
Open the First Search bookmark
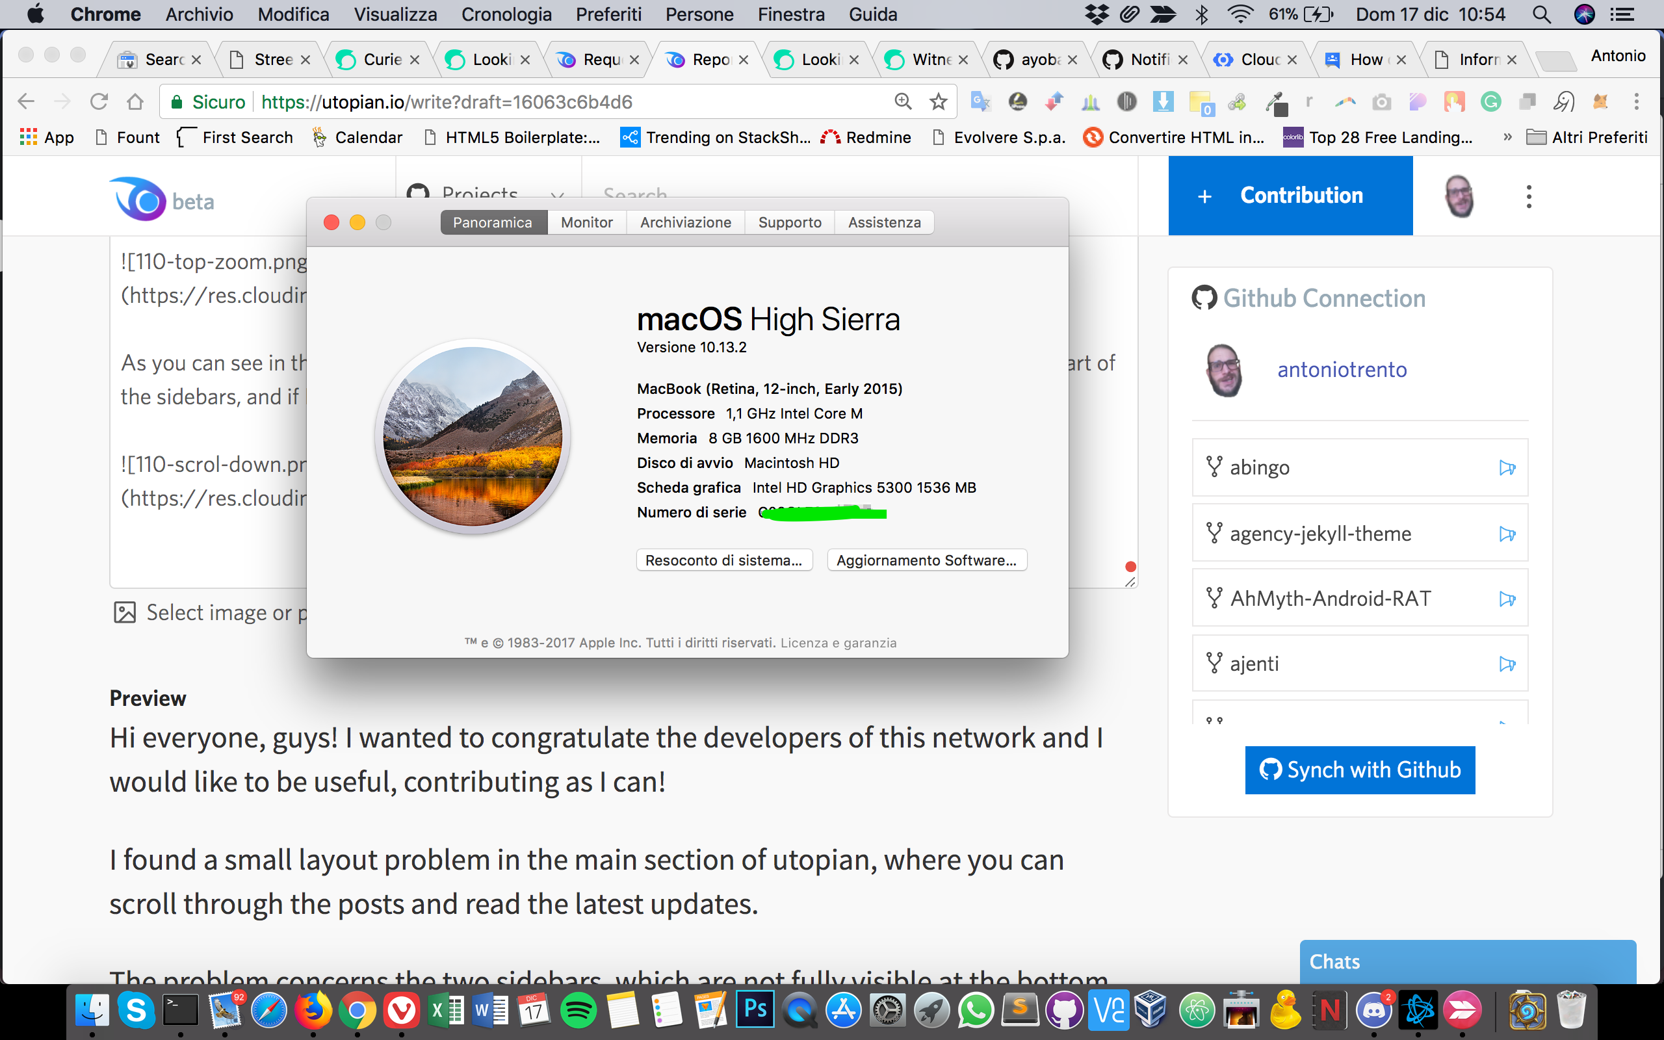click(x=235, y=137)
